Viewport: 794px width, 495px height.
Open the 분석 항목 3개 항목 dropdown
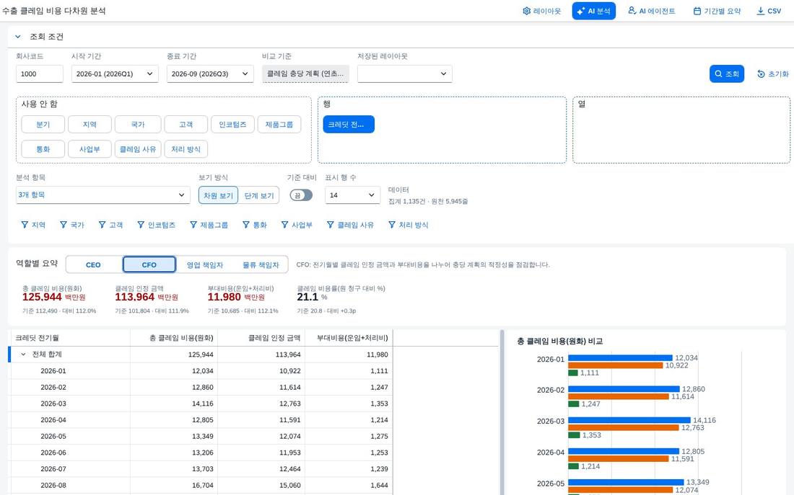[x=102, y=195]
